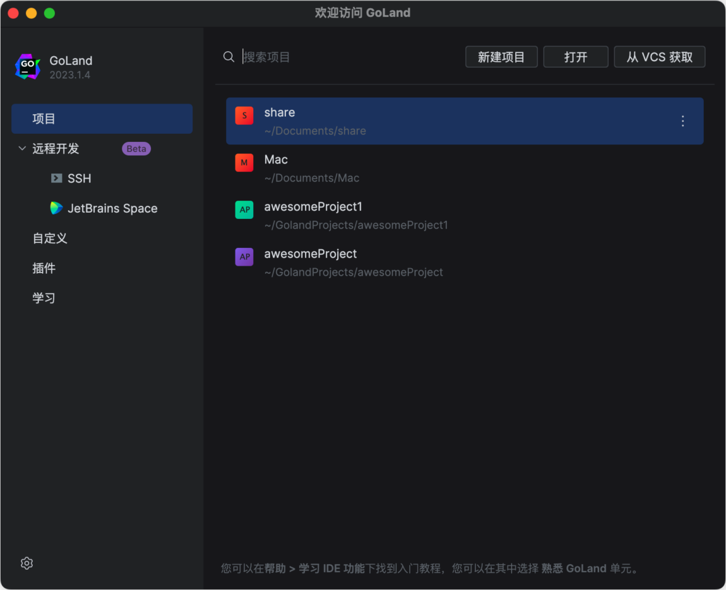Switch to the 自定义 tab
The height and width of the screenshot is (590, 726).
[49, 239]
